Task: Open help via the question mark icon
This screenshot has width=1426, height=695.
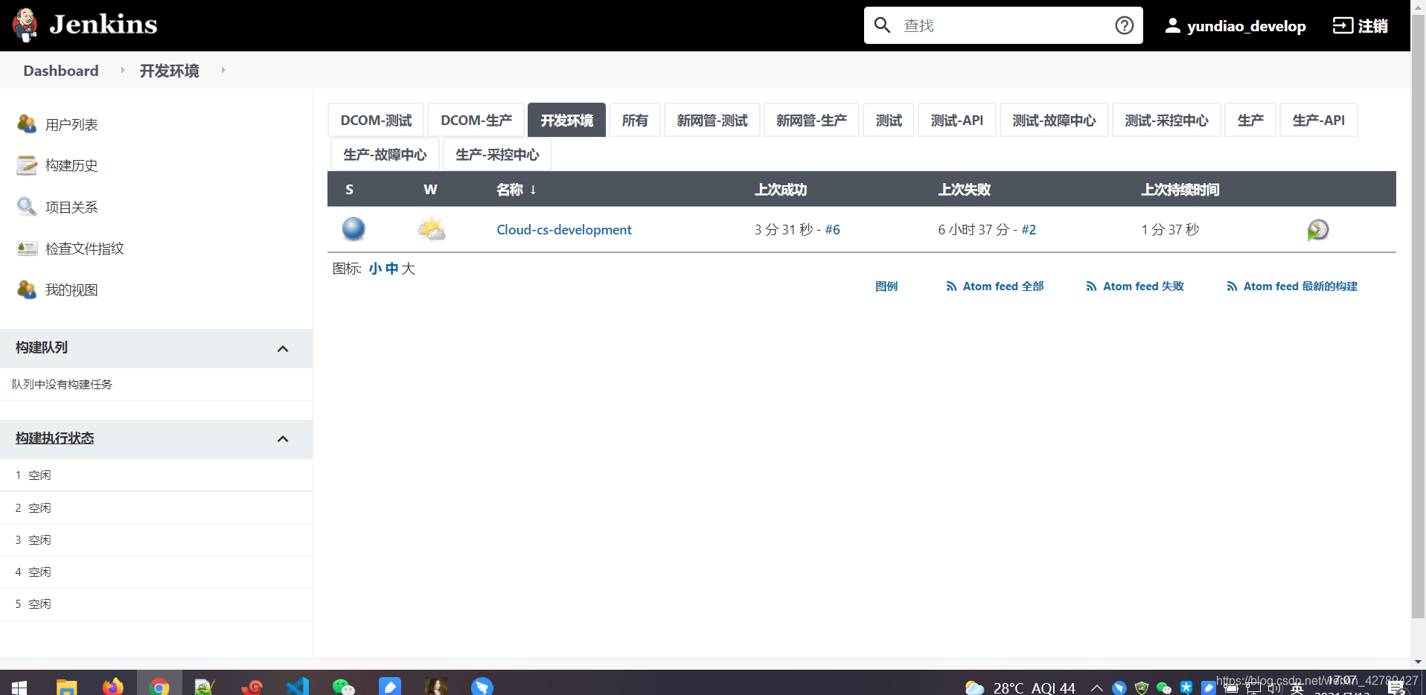Action: click(1124, 25)
